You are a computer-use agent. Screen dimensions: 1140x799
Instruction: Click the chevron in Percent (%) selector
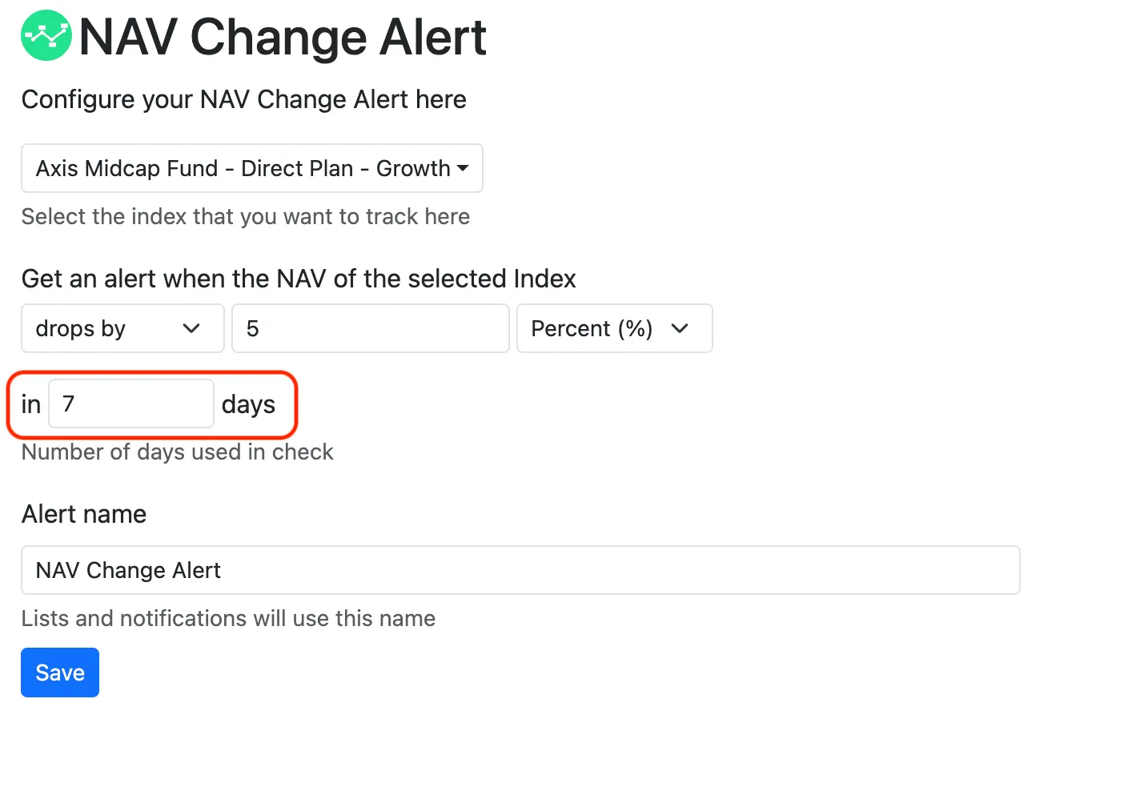click(680, 328)
